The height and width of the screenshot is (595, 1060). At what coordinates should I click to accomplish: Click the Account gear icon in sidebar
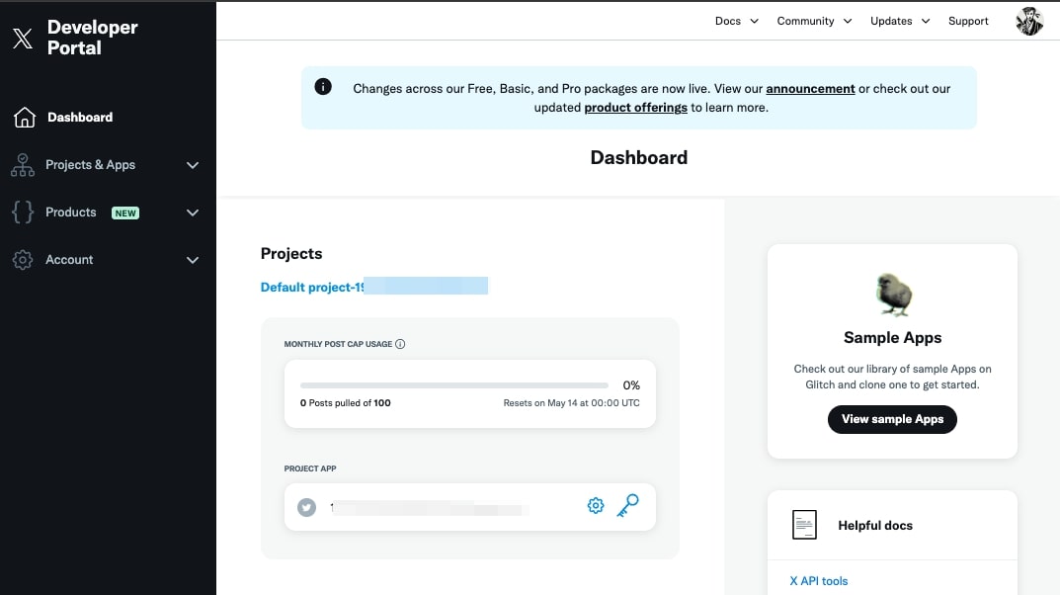click(23, 260)
